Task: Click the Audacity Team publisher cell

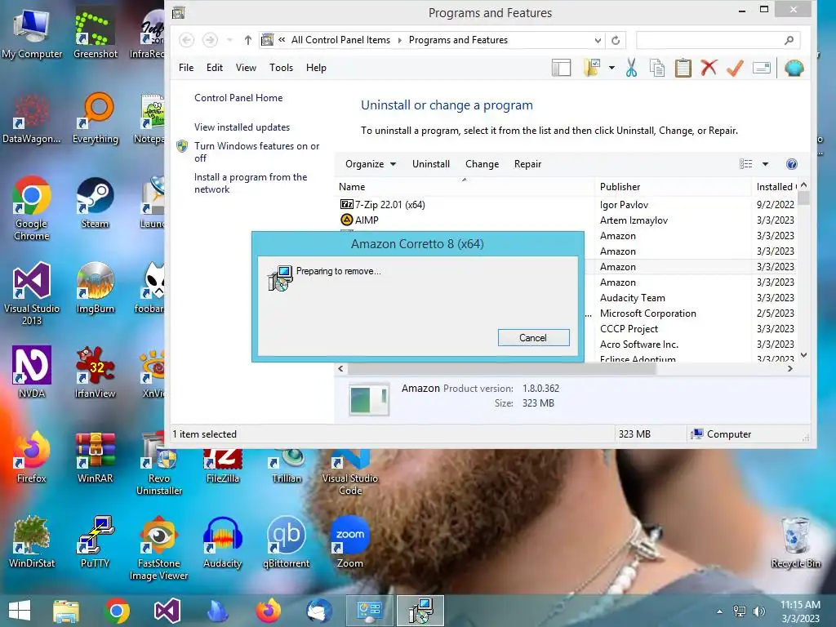Action: 633,298
